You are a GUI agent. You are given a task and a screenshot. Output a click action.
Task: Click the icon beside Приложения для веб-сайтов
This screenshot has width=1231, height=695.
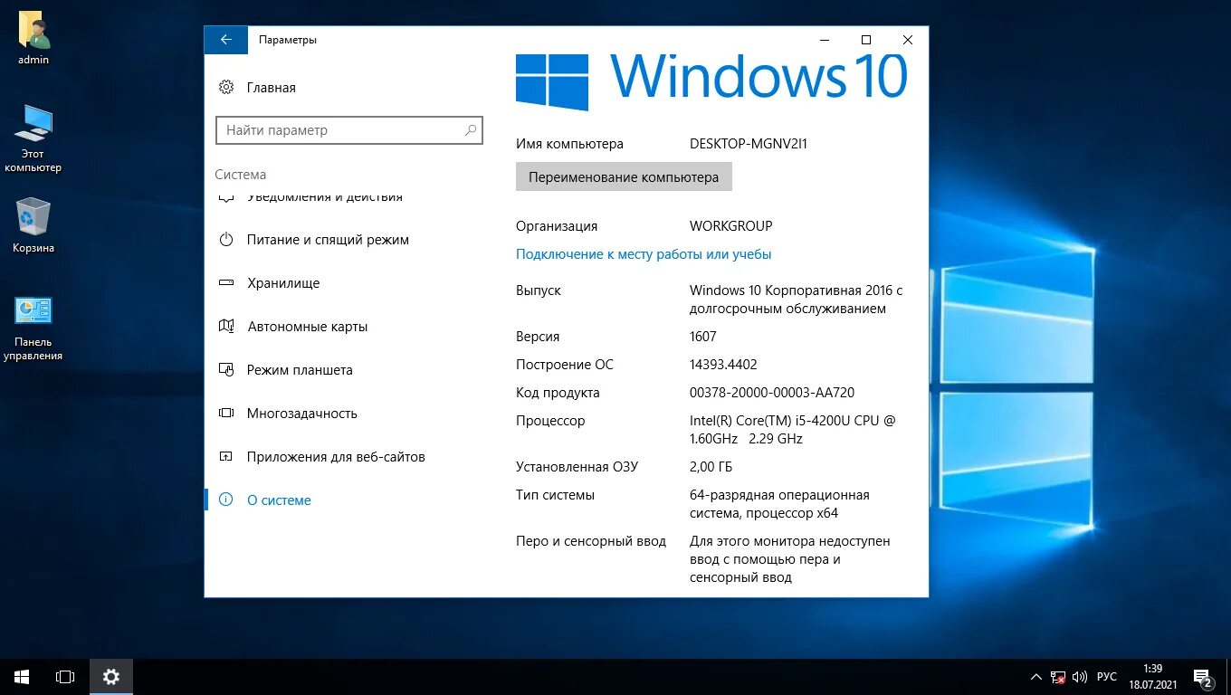click(x=226, y=457)
